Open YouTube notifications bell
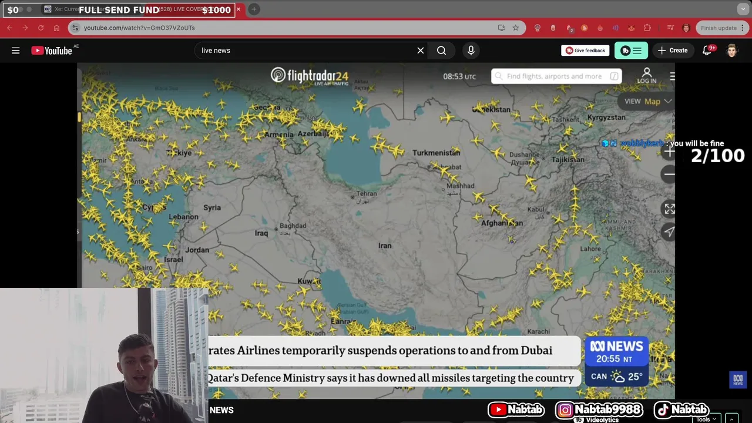Image resolution: width=752 pixels, height=423 pixels. point(707,51)
